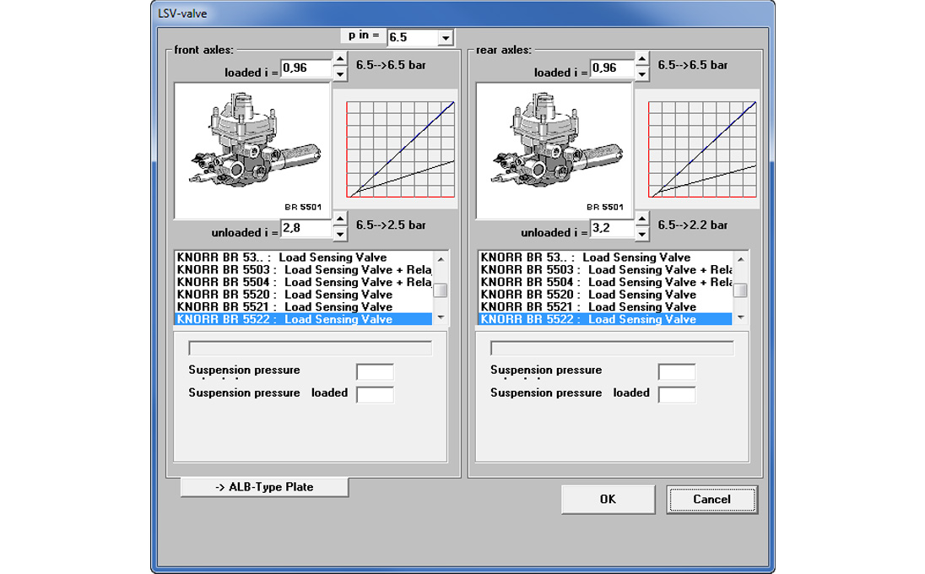Decrease front axles loaded i value
The height and width of the screenshot is (574, 925).
point(340,73)
